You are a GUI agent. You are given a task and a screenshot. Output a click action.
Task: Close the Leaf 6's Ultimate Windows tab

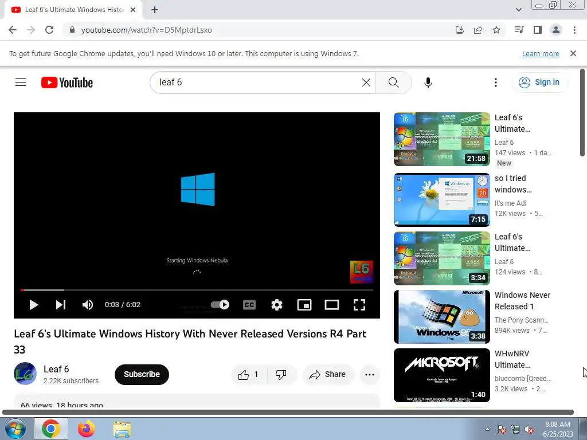[133, 10]
